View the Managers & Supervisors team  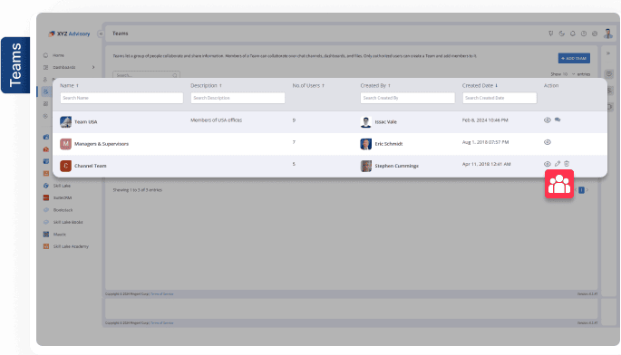547,142
